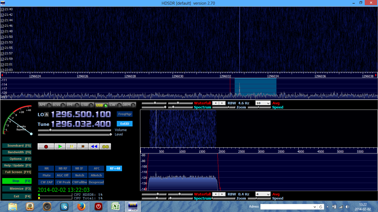Select DRM mode
Screen dimensions: 378x212
pos(129,105)
